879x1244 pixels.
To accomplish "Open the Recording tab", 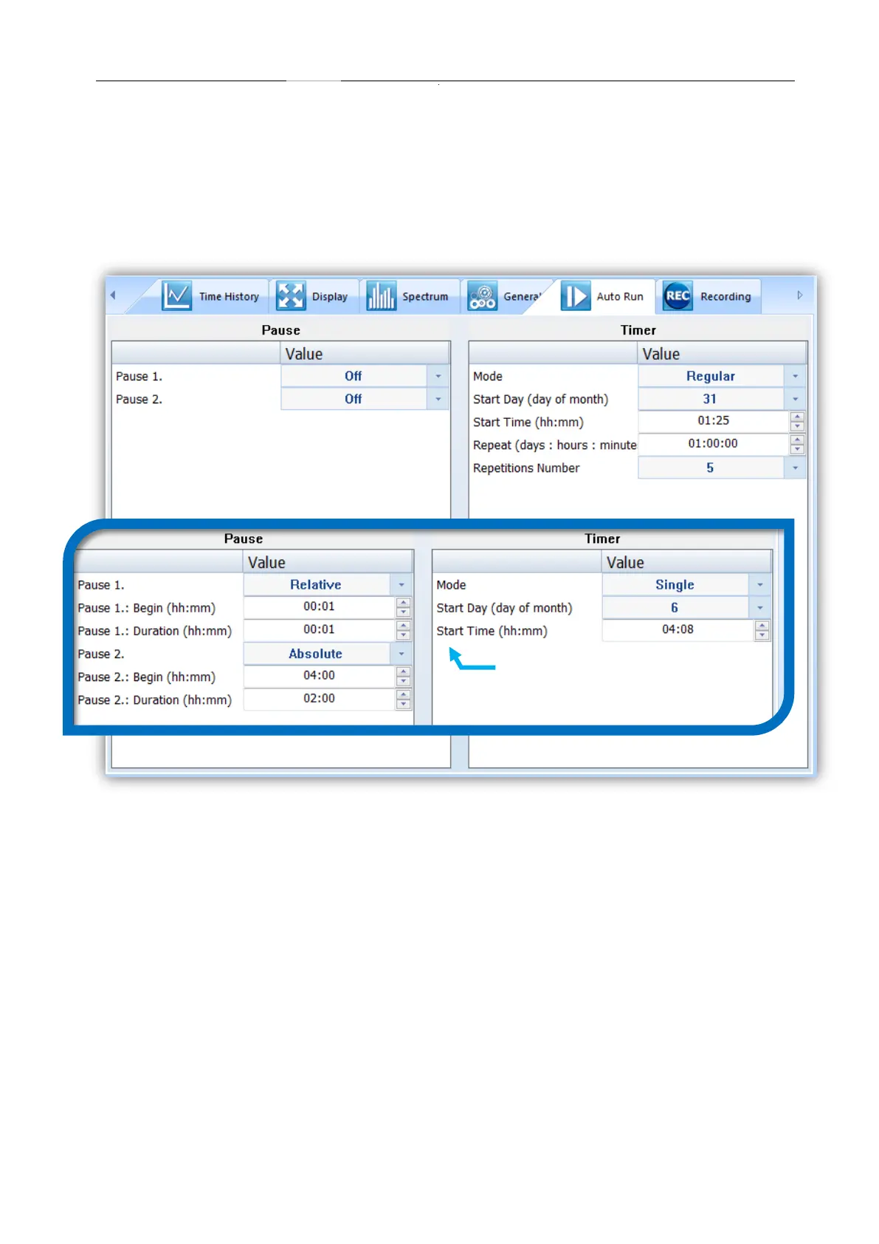I will pyautogui.click(x=708, y=296).
